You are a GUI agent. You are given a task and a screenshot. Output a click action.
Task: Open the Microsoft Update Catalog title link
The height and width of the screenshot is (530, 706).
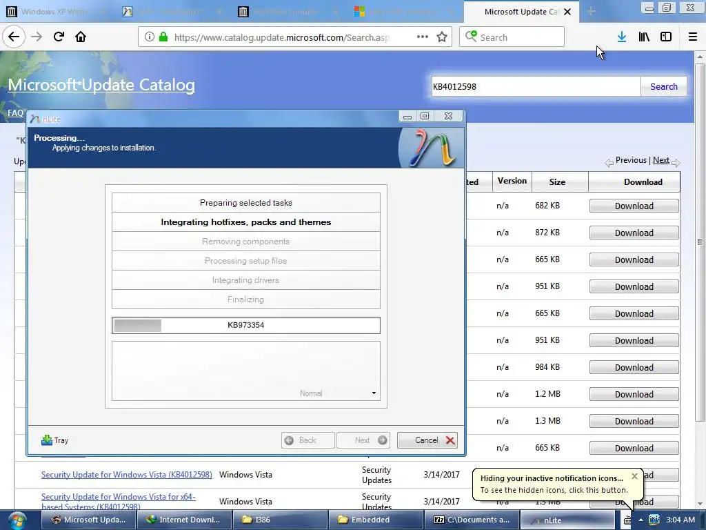(x=101, y=85)
